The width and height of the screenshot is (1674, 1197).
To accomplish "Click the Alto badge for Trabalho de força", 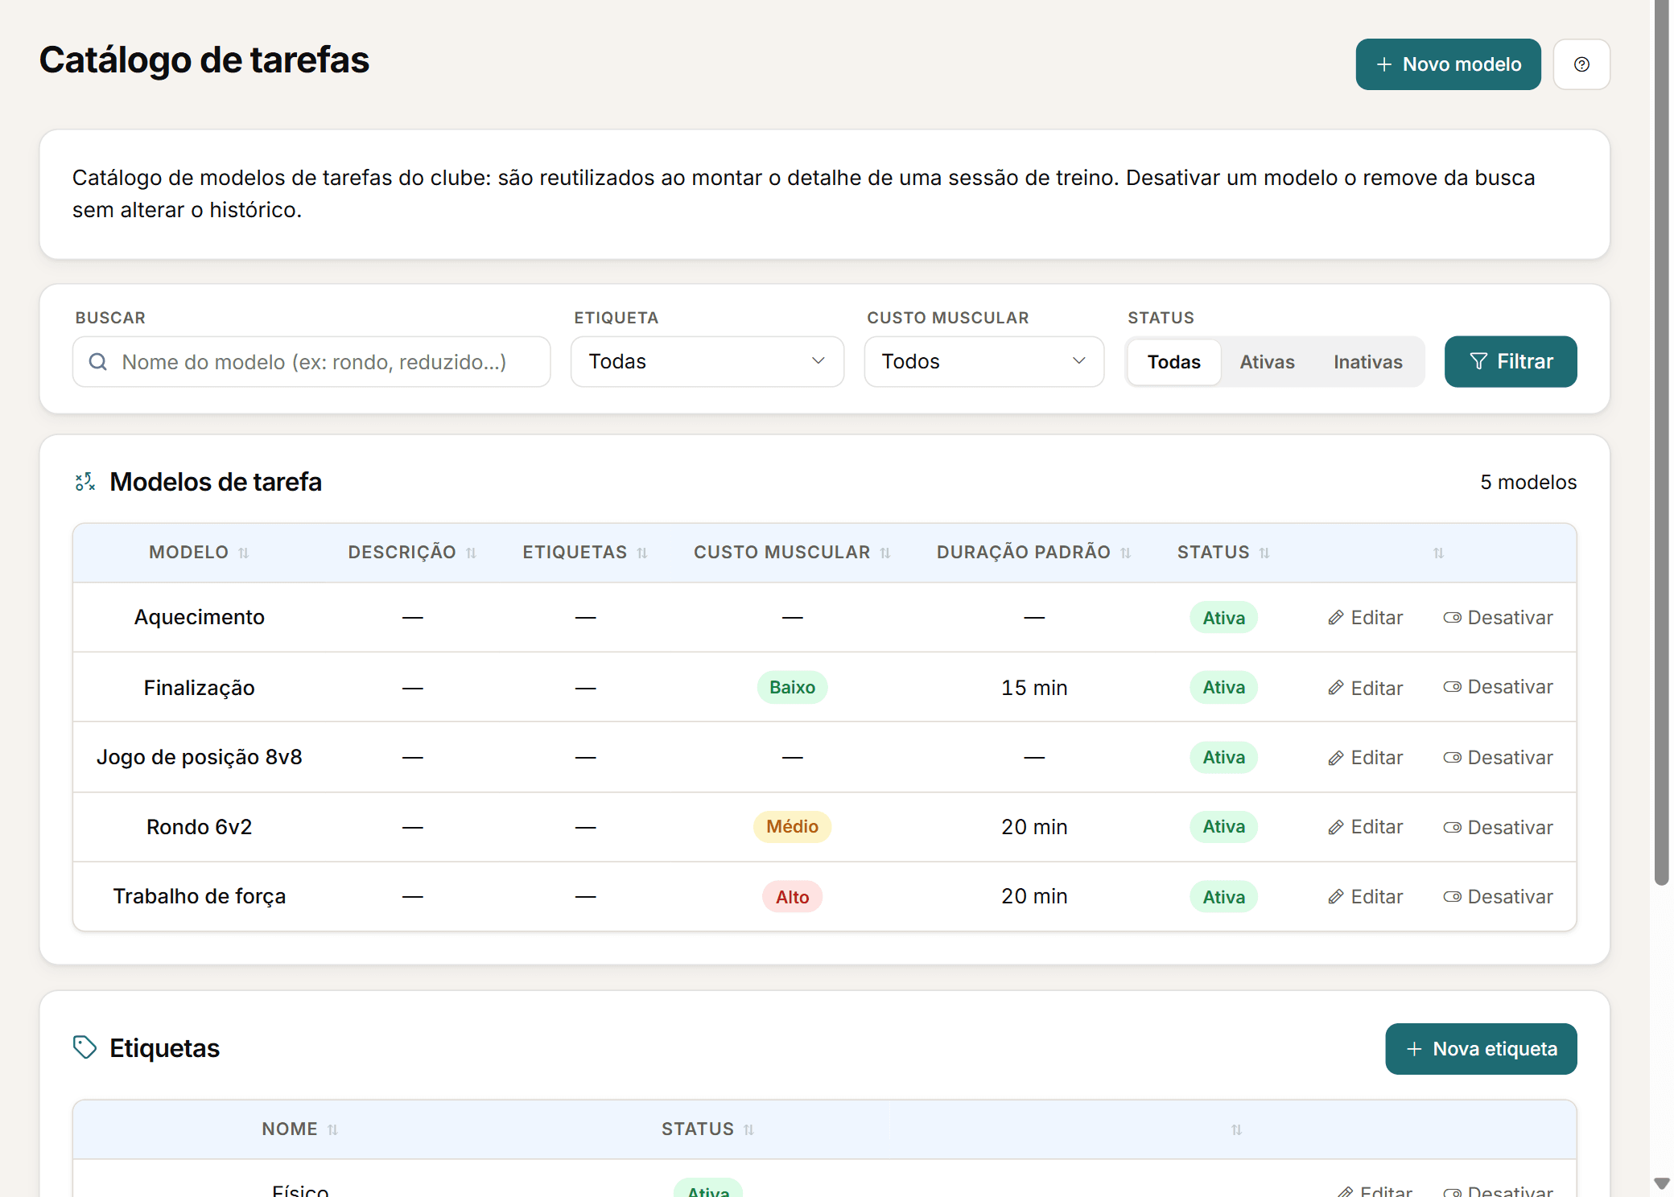I will click(x=792, y=897).
